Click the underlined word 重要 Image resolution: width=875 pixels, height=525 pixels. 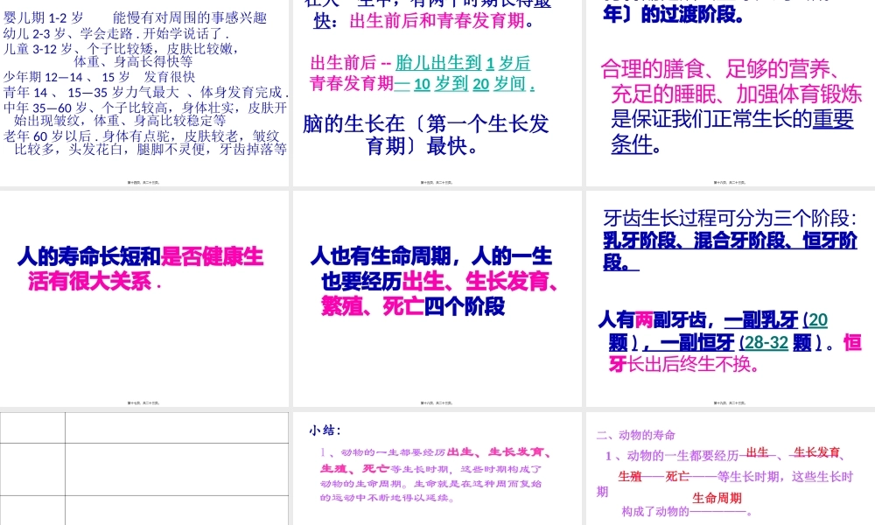[833, 119]
